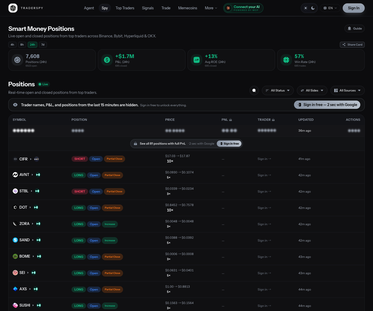The width and height of the screenshot is (373, 311).
Task: Switch to light theme sun icon
Action: (x=306, y=8)
